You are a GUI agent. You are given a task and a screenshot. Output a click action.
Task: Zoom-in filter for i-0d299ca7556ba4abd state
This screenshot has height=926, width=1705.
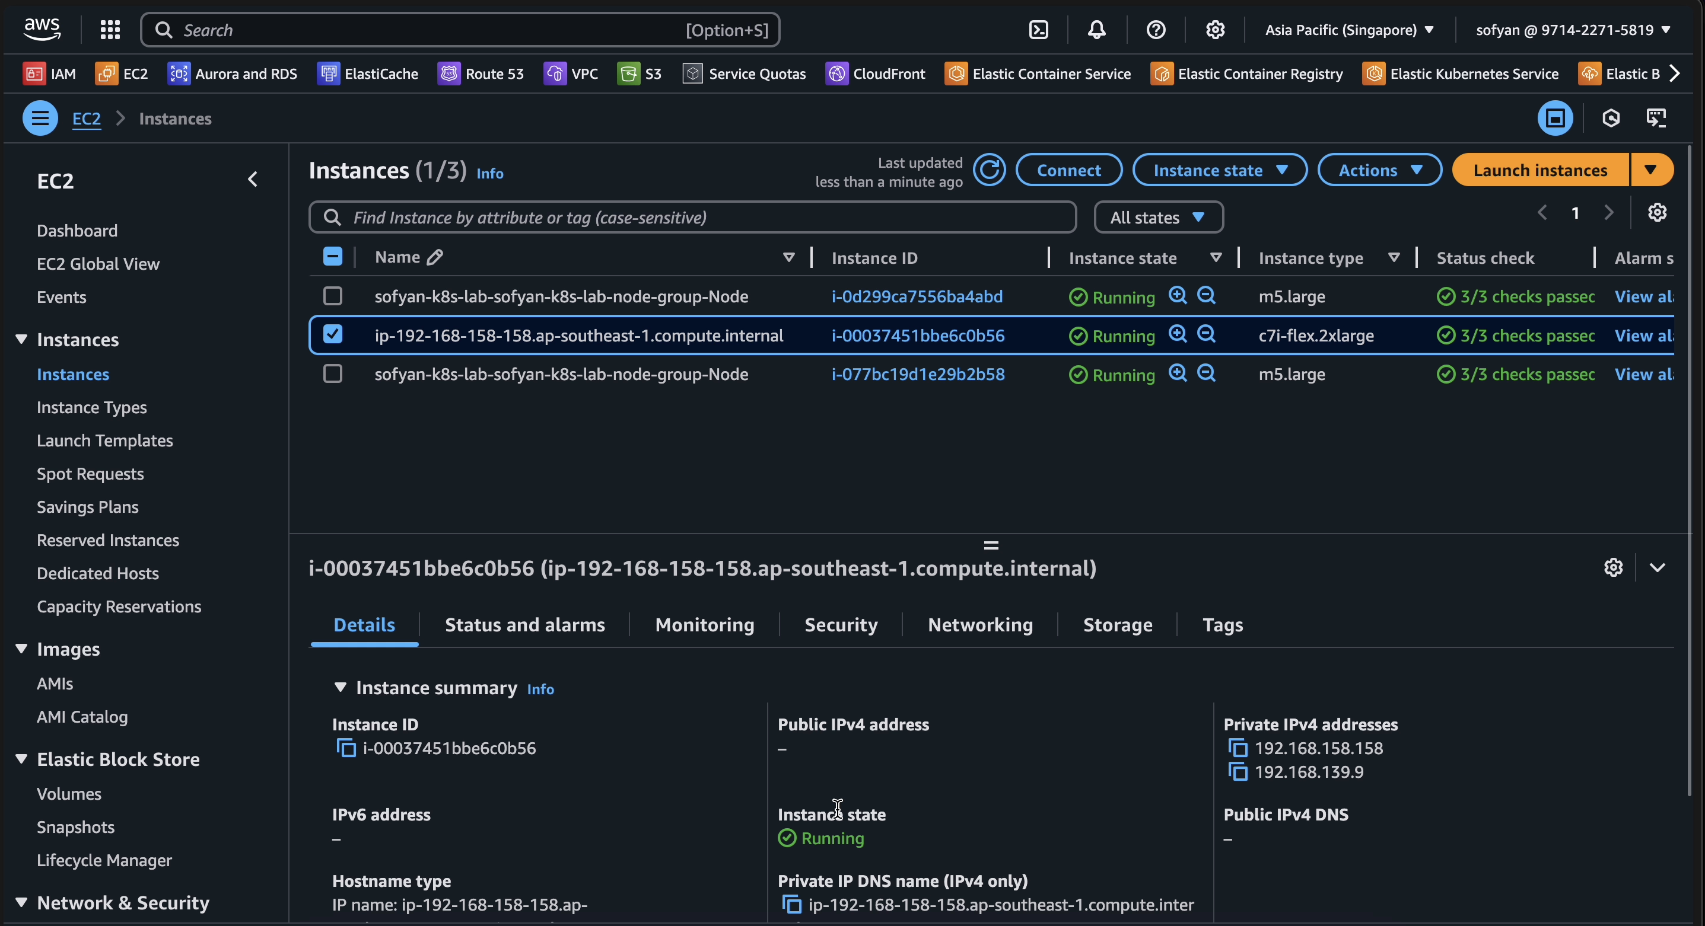[1178, 295]
